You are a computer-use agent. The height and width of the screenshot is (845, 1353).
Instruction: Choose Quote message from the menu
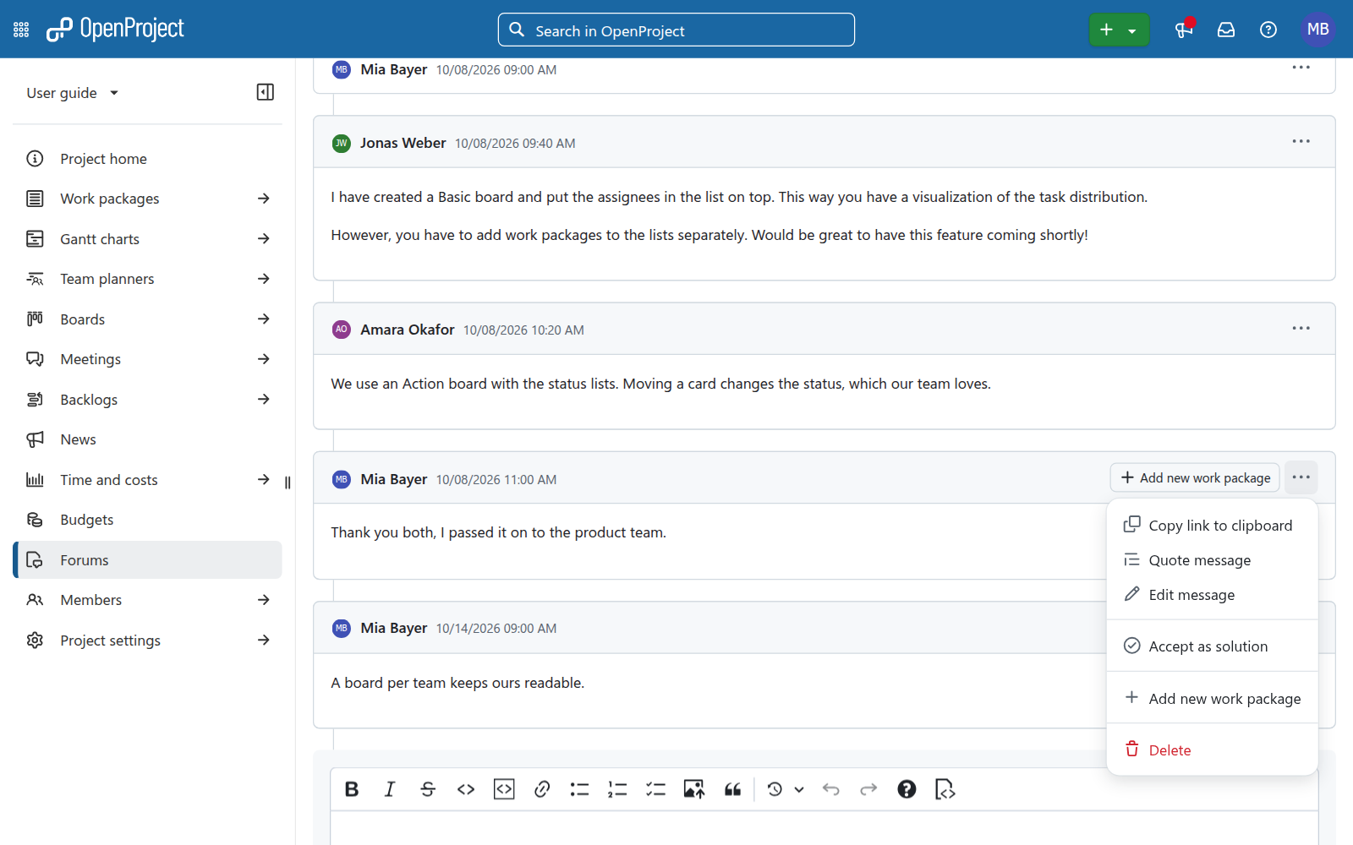[1212, 560]
